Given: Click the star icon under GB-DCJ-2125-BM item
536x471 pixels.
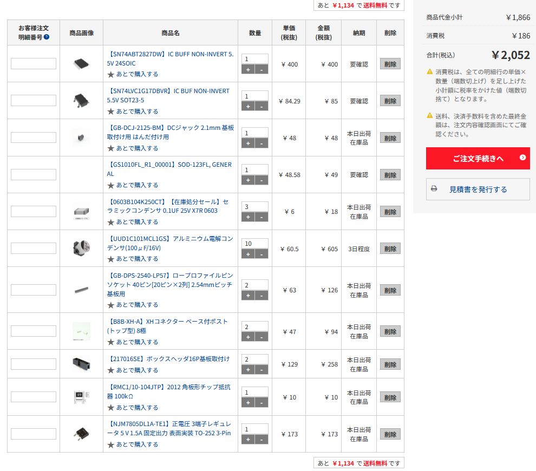Looking at the screenshot, I should [x=110, y=148].
